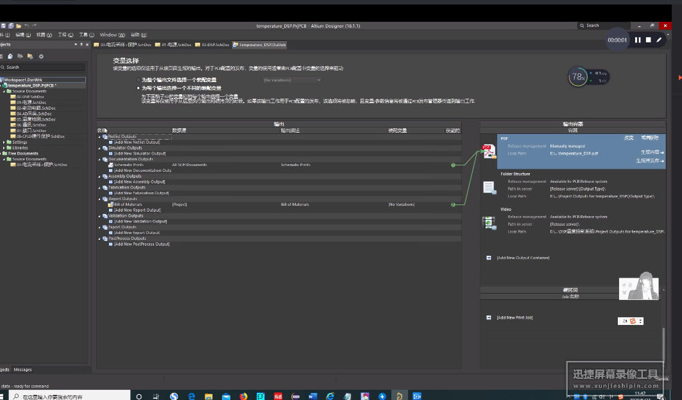
Task: Open File Explorer from the taskbar
Action: click(x=209, y=396)
